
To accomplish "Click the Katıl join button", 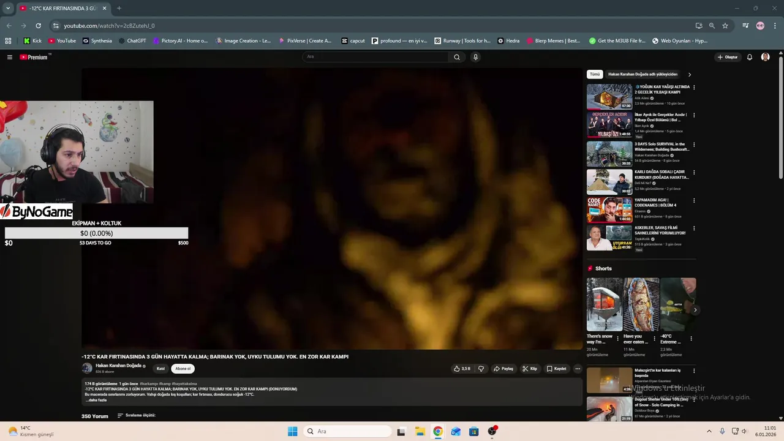I will pos(160,369).
